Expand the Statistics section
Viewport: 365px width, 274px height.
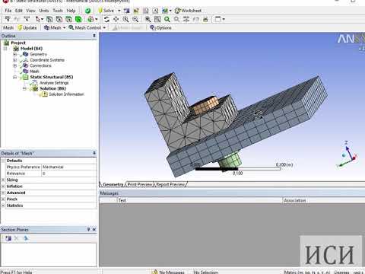pos(3,205)
